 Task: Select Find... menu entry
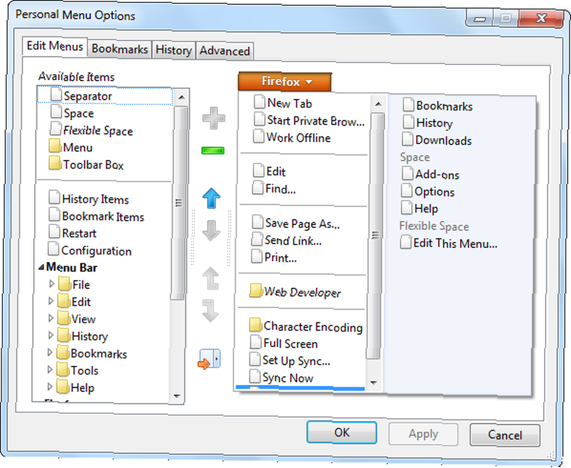274,188
